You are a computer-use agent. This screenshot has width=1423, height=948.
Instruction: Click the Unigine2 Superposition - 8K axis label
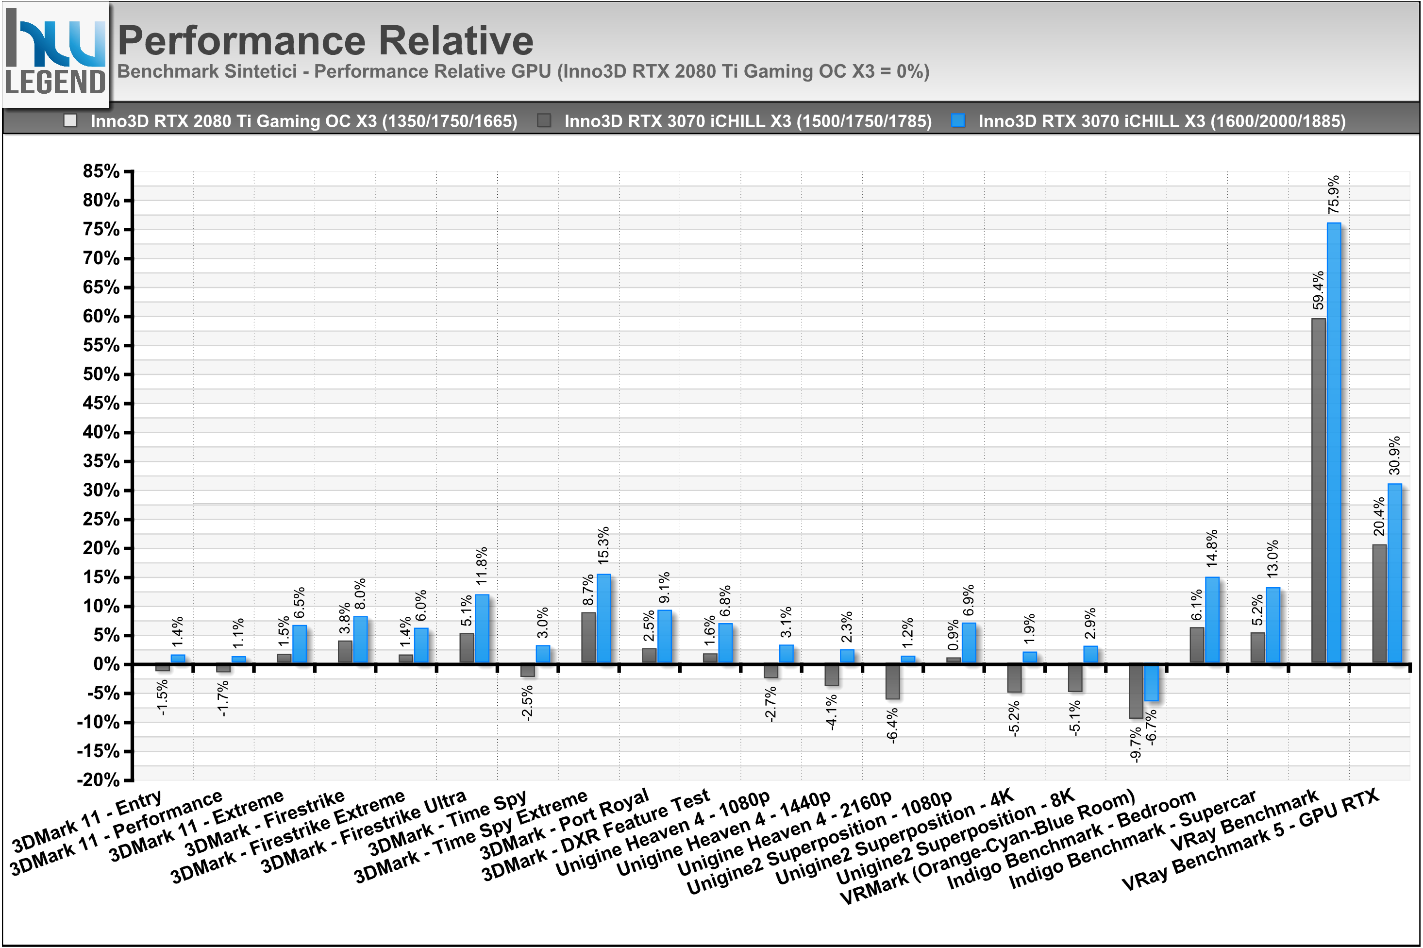coord(956,836)
